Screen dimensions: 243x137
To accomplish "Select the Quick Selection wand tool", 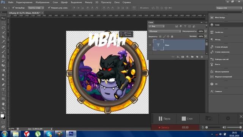I will [3, 32].
